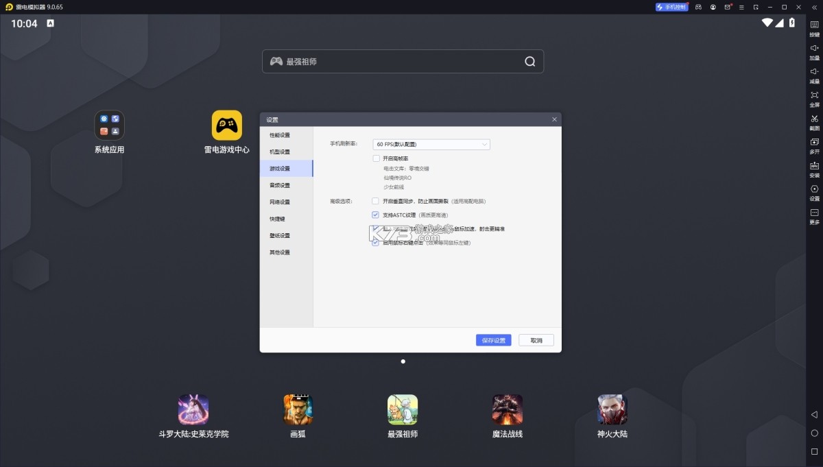Open the hamburger menu in title bar
The height and width of the screenshot is (467, 823).
point(741,7)
